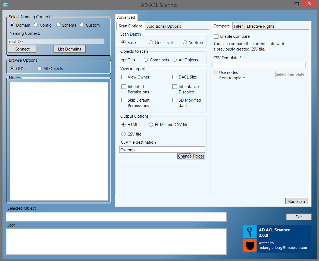
Task: Click the AD ACL Scanner title bar icon
Action: (6, 5)
